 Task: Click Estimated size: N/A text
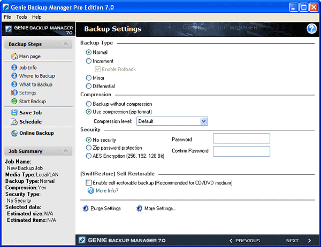30,214
